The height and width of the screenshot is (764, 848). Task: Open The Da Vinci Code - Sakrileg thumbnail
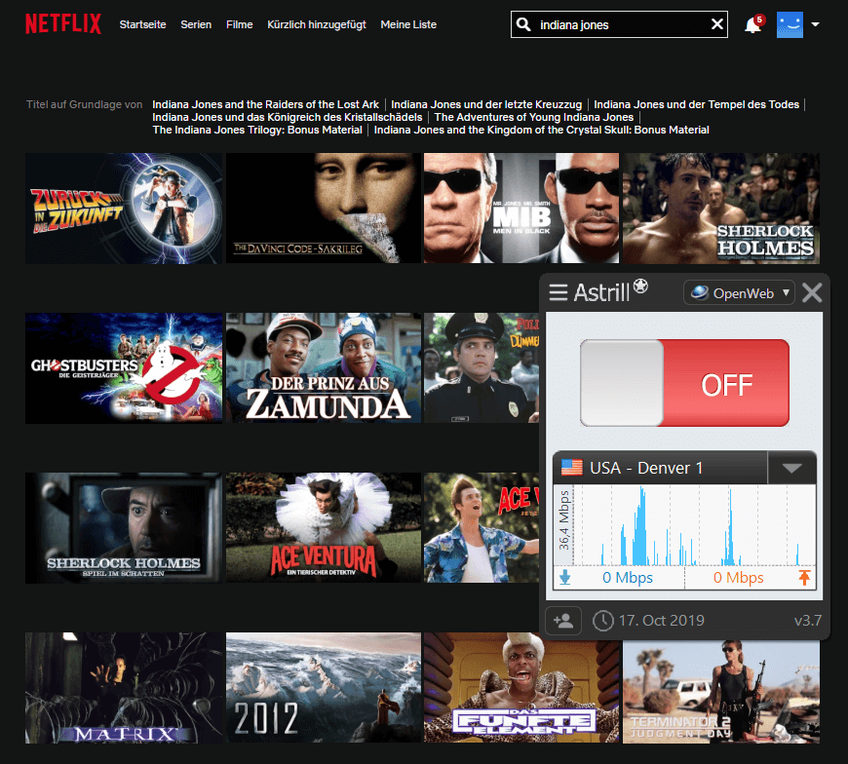pyautogui.click(x=324, y=209)
